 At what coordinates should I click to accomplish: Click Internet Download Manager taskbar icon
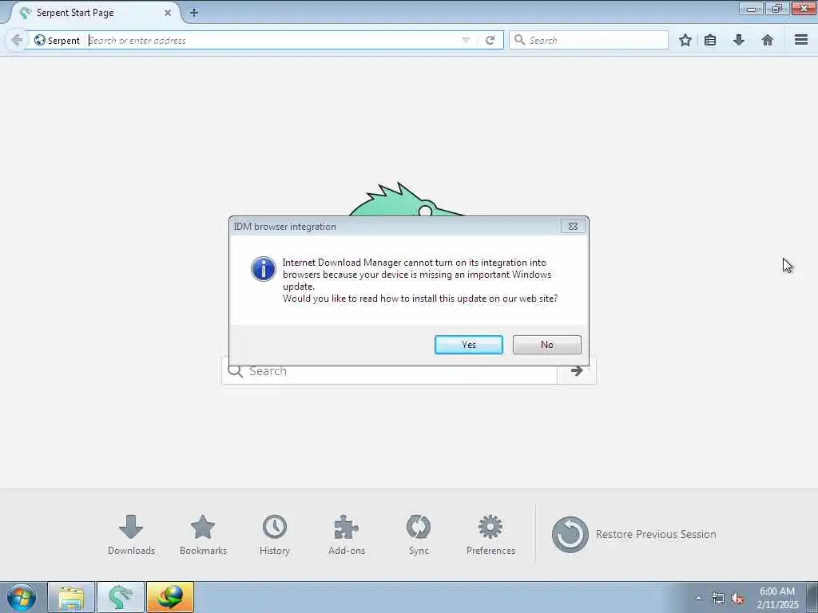(170, 597)
